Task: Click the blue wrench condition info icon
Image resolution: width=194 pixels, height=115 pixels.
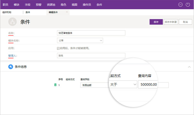Action: pos(11,67)
